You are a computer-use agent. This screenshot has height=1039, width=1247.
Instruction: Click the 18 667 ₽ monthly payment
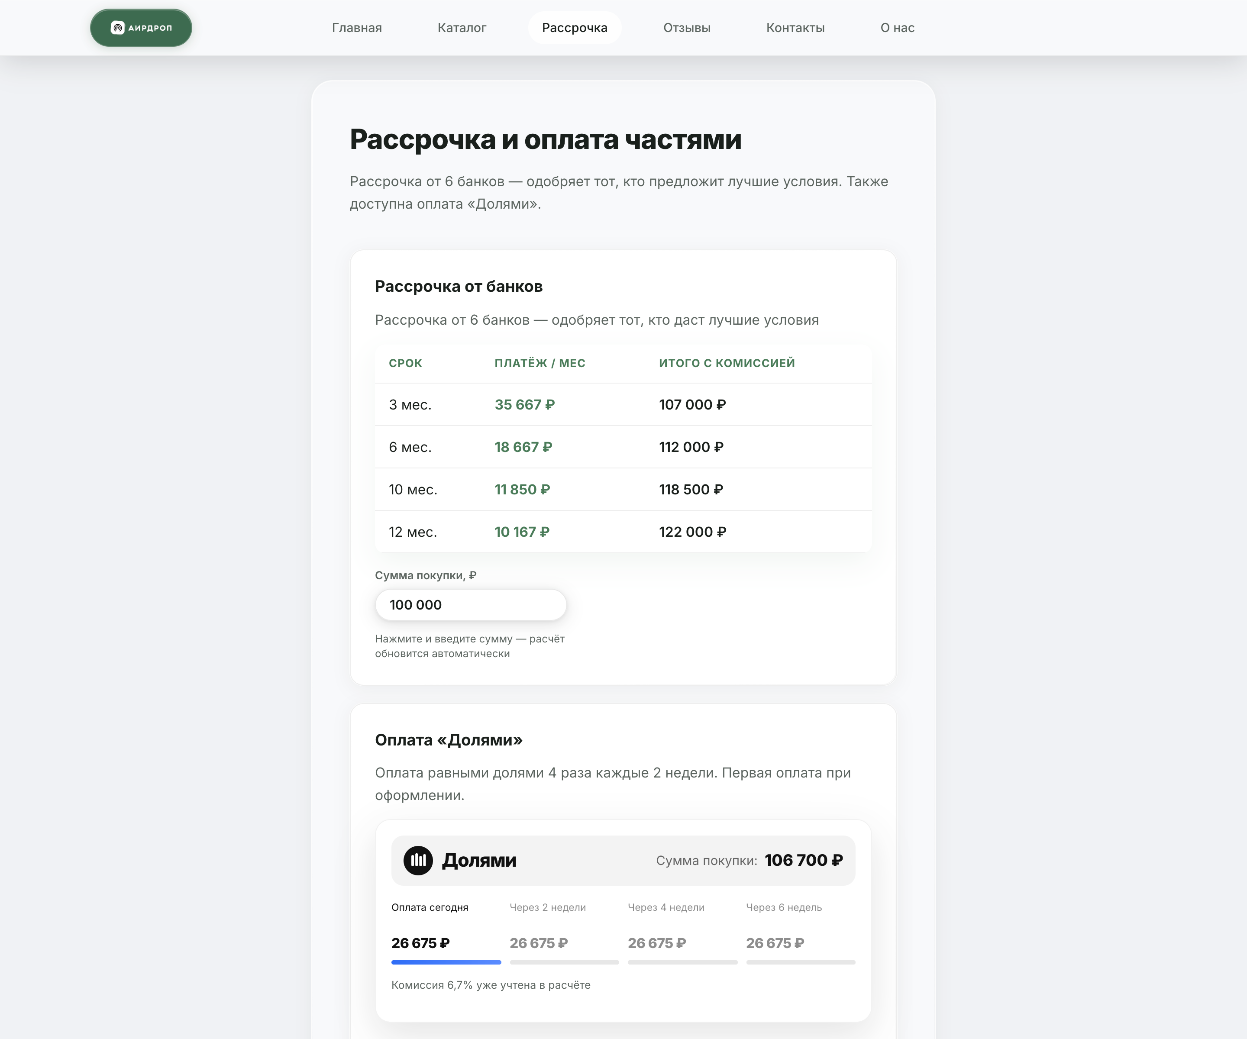[524, 448]
